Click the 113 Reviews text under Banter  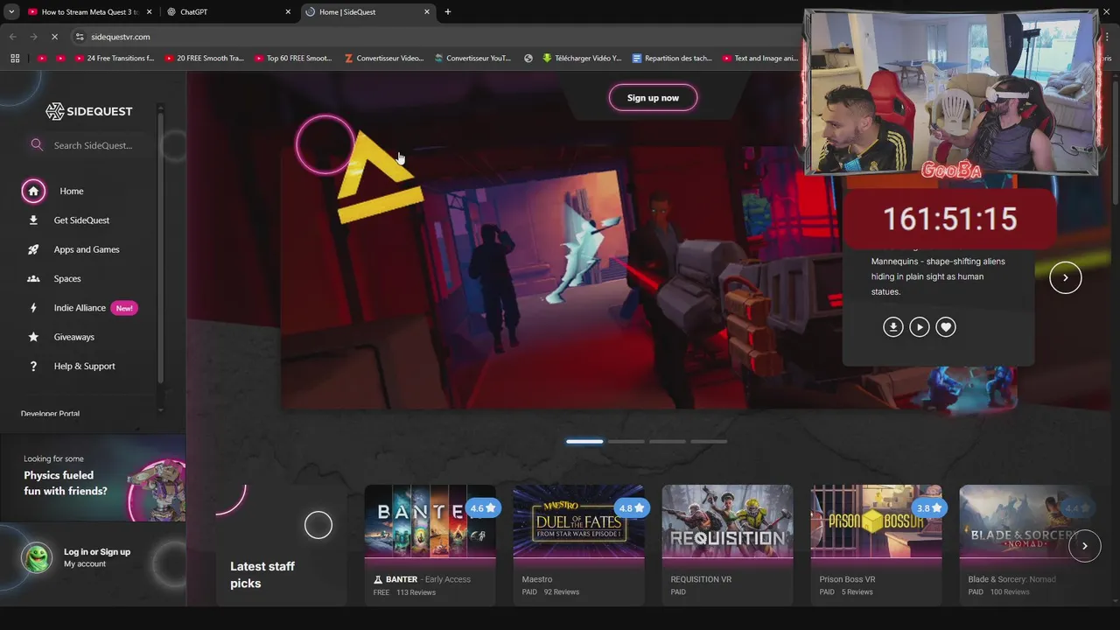click(x=416, y=592)
